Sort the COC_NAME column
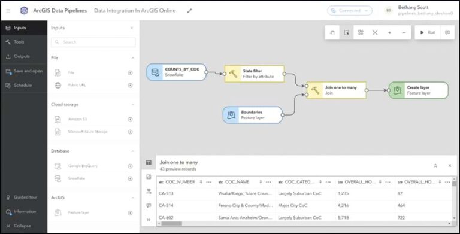The image size is (460, 234). pos(261,182)
